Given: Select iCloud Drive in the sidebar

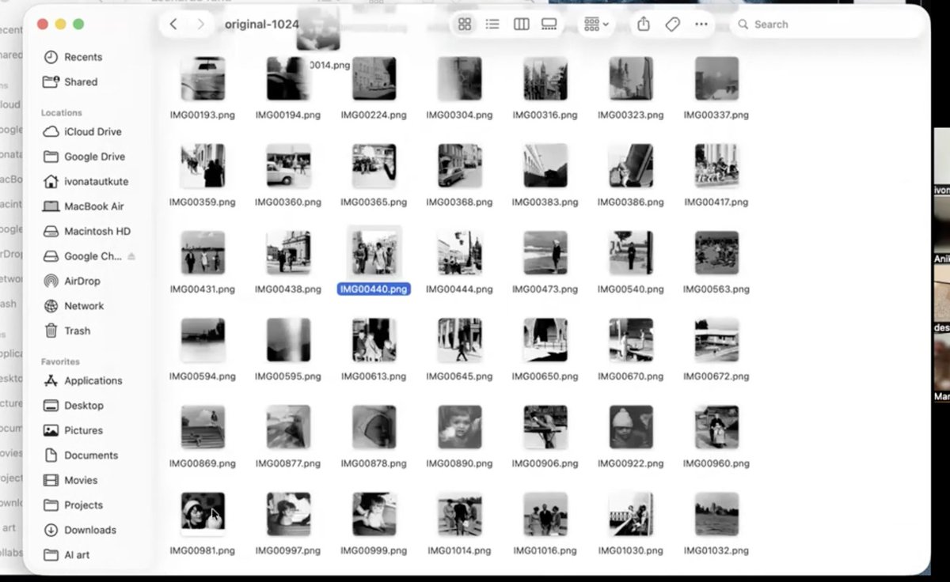Looking at the screenshot, I should 93,131.
